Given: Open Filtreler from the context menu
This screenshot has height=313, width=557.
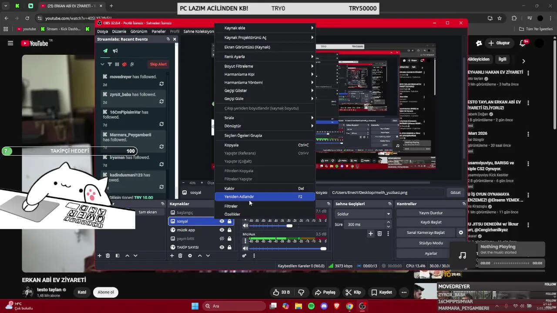Looking at the screenshot, I should coord(265,206).
